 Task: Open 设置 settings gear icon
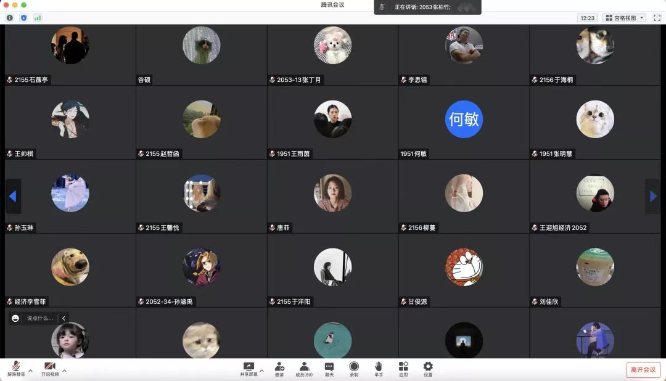(x=428, y=369)
